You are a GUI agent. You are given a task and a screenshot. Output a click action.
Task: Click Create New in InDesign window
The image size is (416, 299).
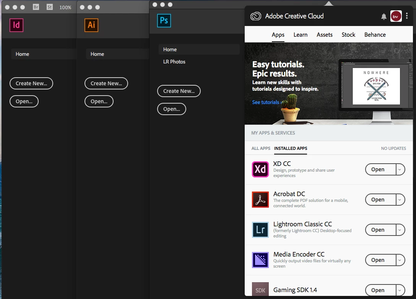31,83
